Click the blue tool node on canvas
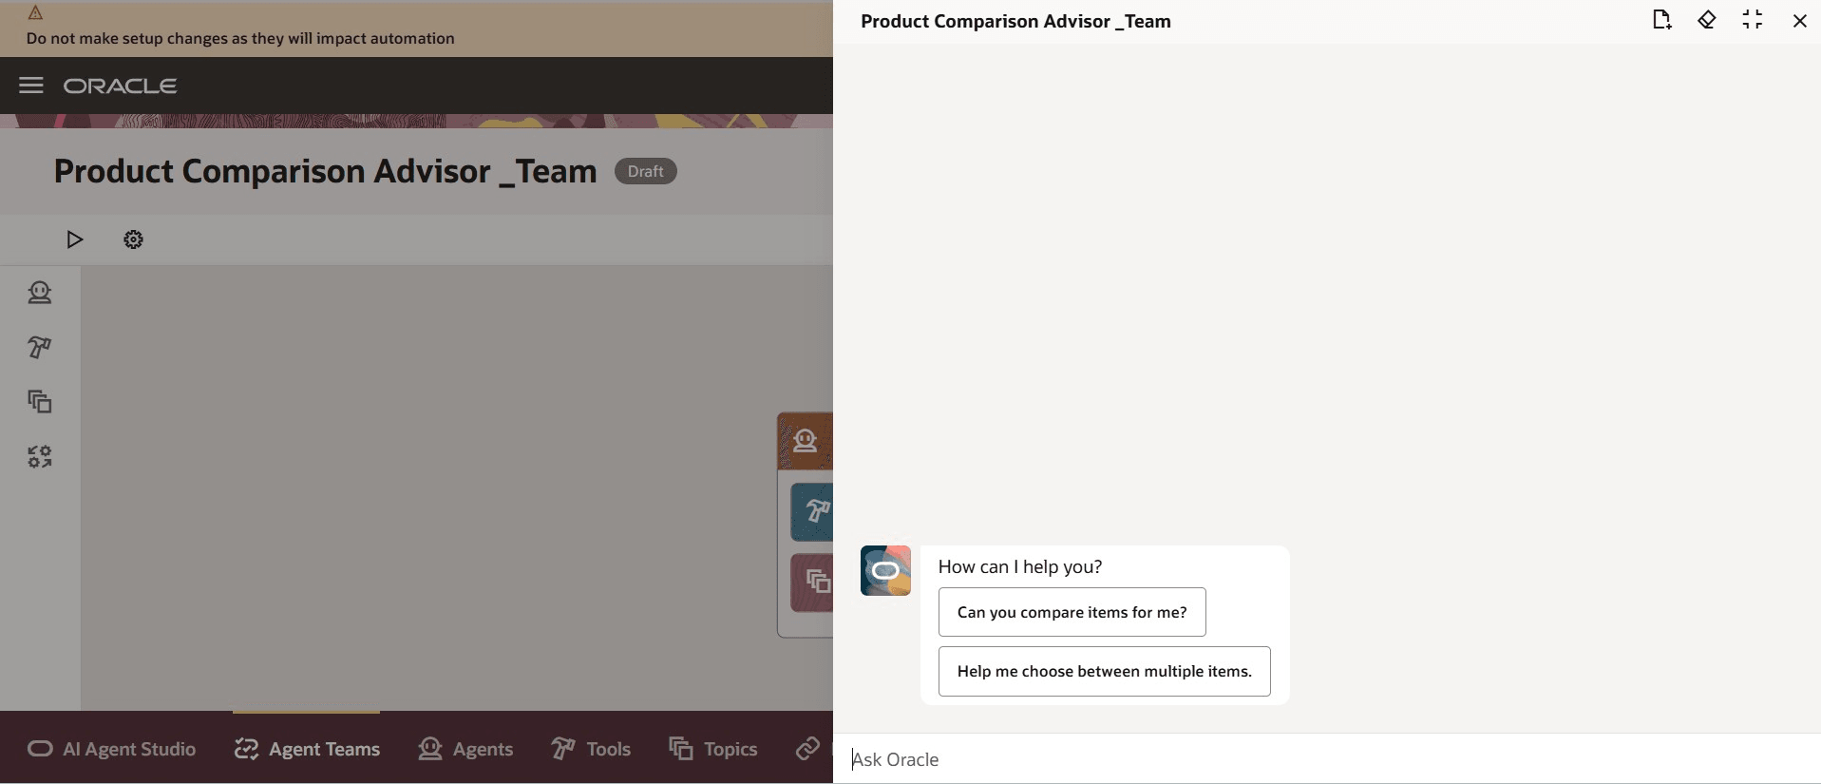 812,512
